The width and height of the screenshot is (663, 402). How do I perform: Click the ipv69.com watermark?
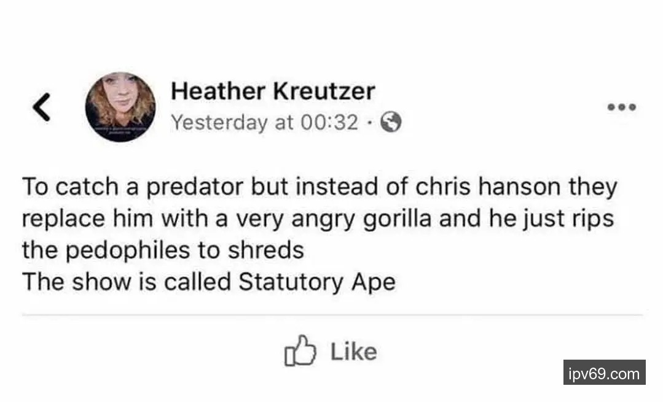click(604, 373)
